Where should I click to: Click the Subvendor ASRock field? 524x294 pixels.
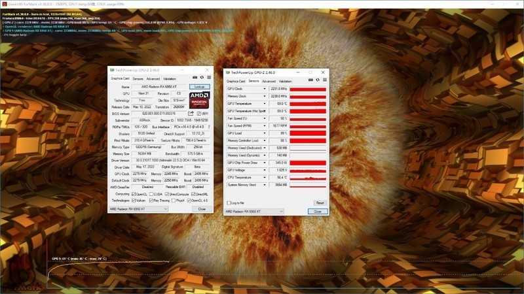pos(144,120)
